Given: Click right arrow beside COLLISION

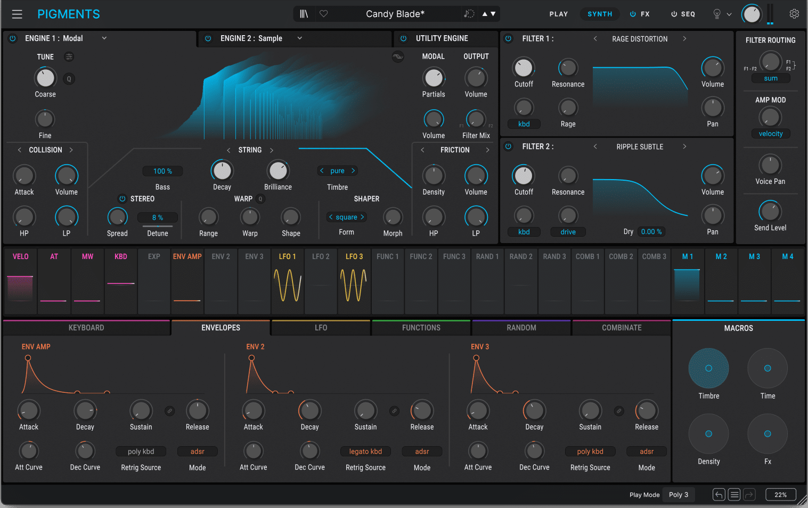Looking at the screenshot, I should point(71,150).
